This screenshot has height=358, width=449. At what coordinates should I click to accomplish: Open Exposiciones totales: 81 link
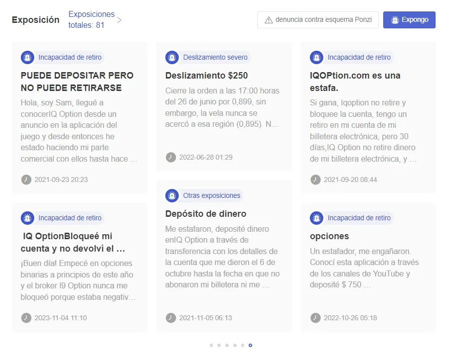(92, 20)
